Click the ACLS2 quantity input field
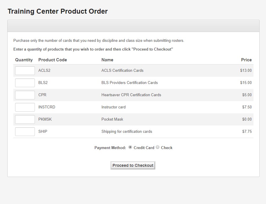This screenshot has width=266, height=204. [25, 71]
